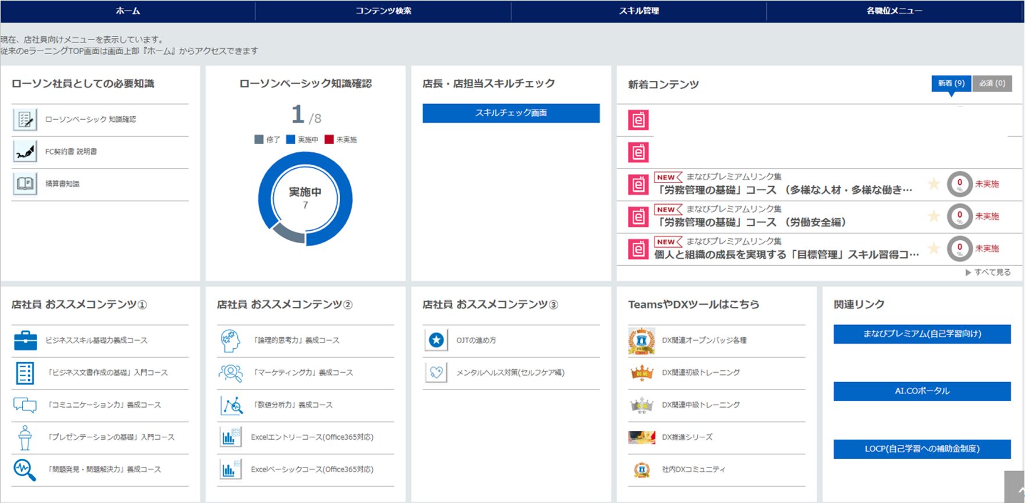Viewport: 1025px width, 503px height.
Task: Click the 実施中 7 donut chart center
Action: point(305,198)
